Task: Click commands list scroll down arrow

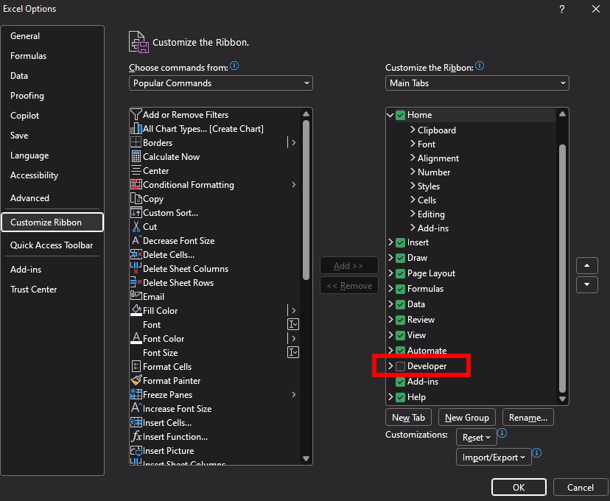Action: point(306,458)
